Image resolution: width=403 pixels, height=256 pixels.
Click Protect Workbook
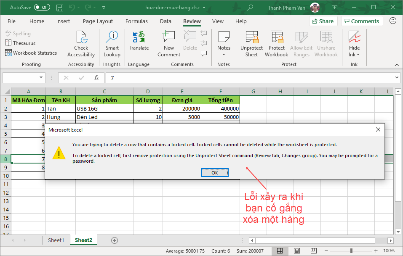[277, 44]
